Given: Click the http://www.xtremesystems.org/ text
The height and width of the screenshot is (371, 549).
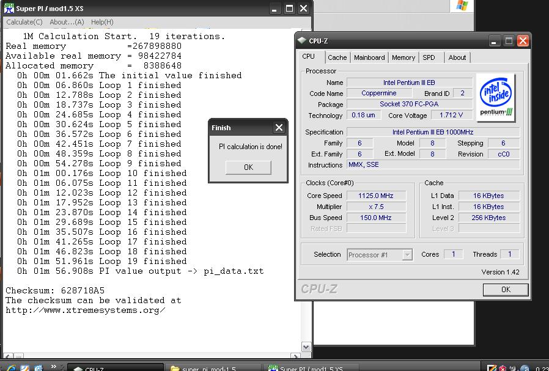Looking at the screenshot, I should click(x=86, y=310).
